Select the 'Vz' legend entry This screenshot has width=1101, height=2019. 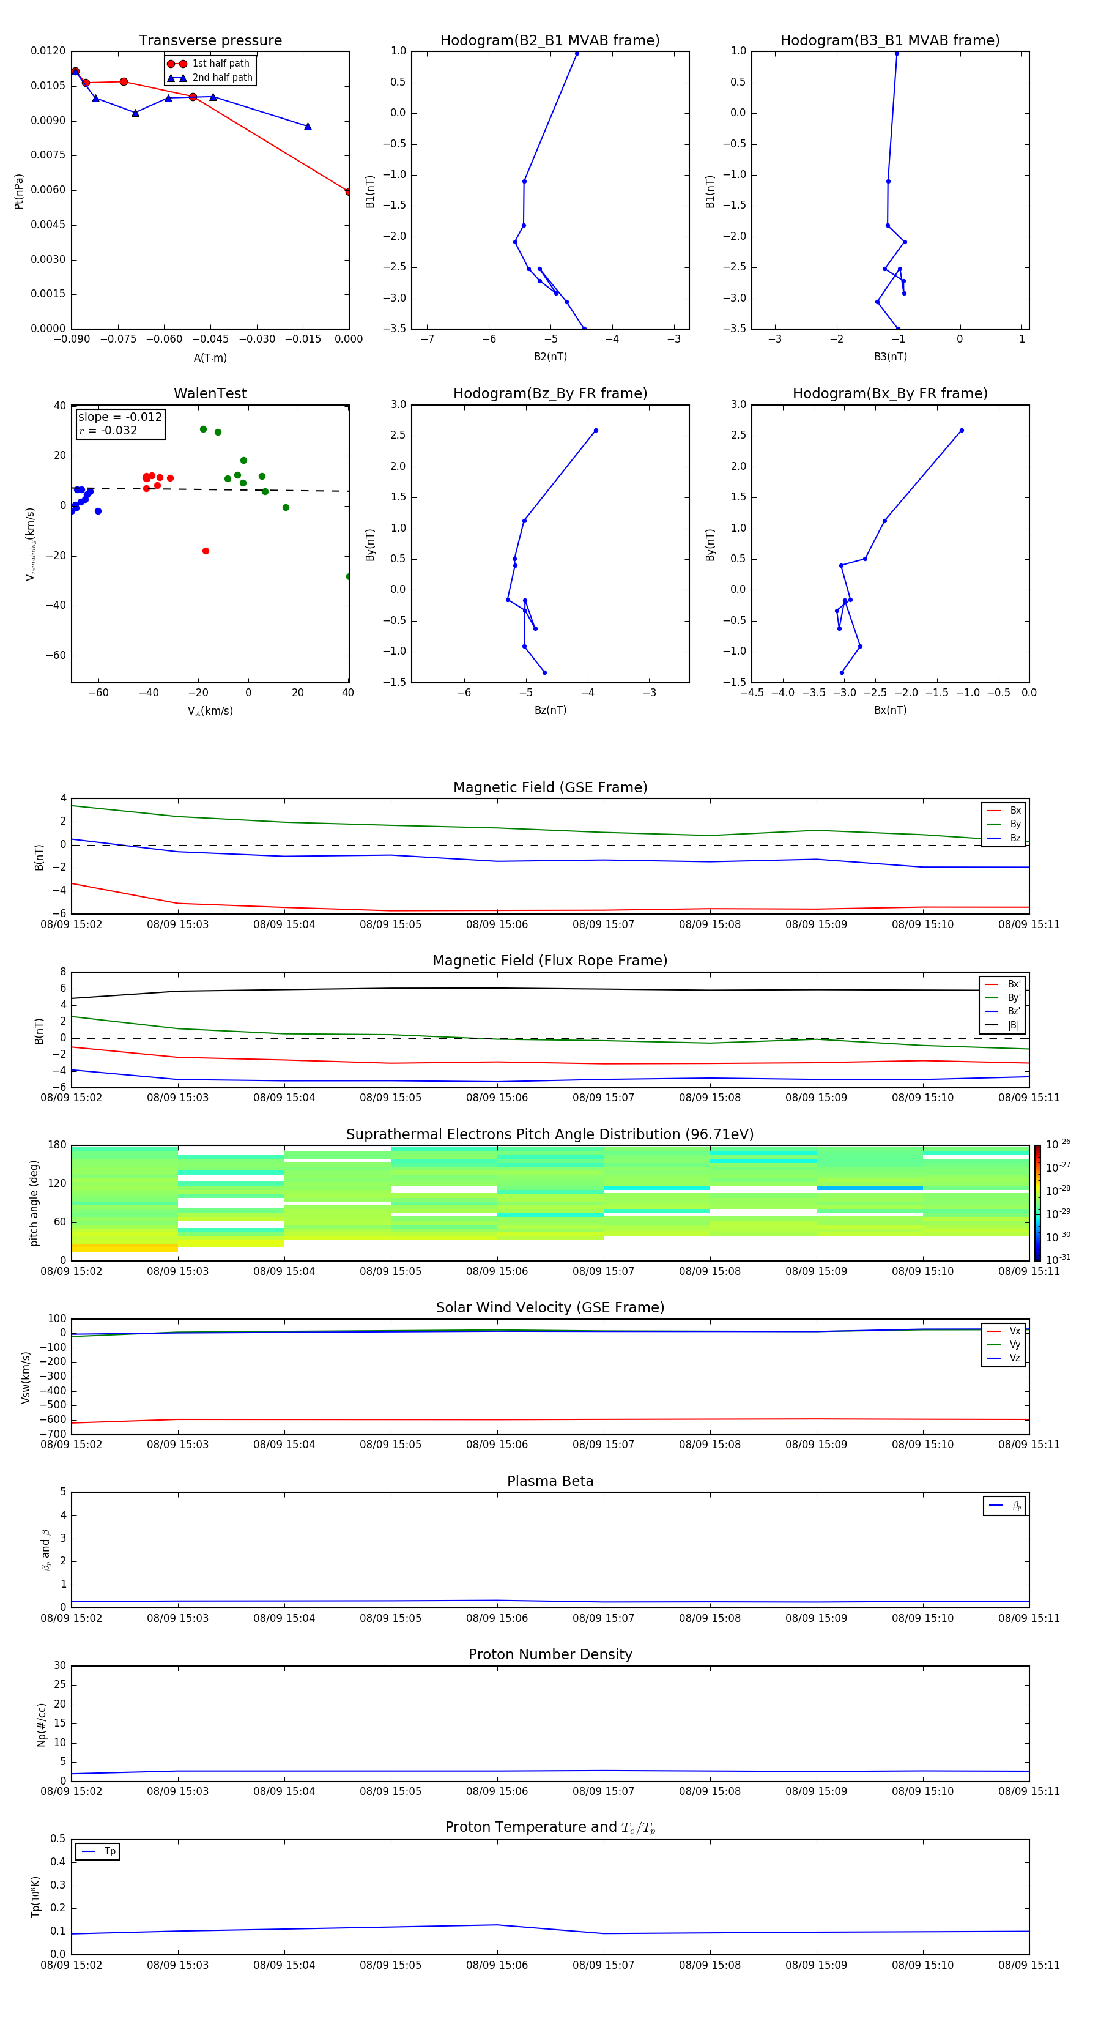(1004, 1358)
